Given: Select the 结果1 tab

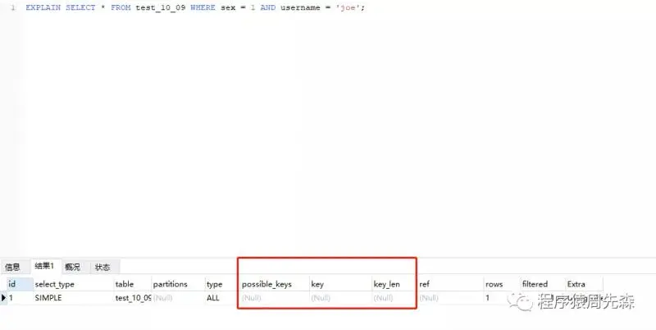Looking at the screenshot, I should tap(44, 266).
